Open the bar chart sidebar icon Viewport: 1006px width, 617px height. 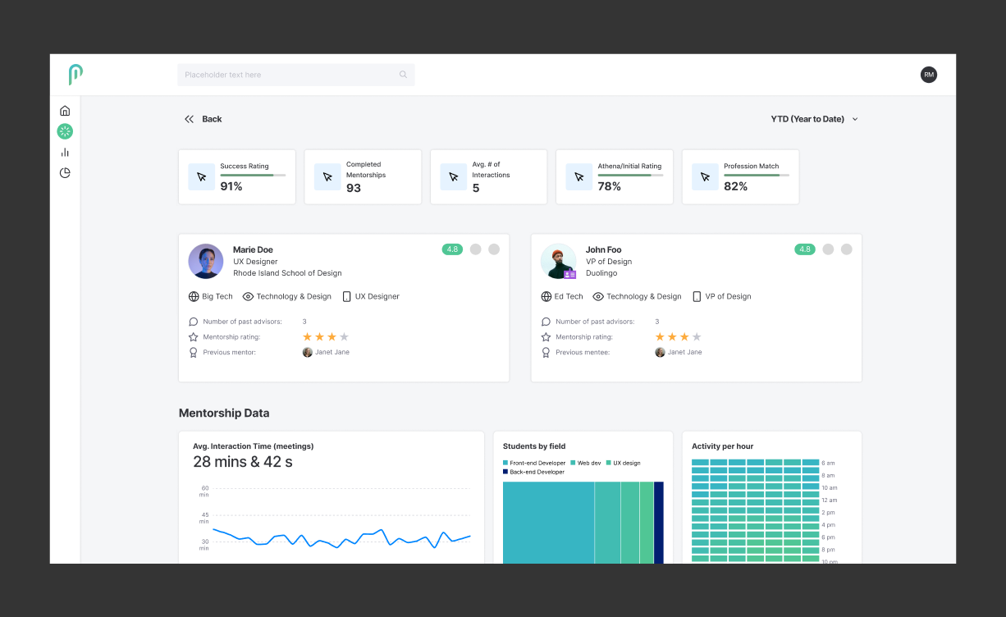[x=65, y=152]
